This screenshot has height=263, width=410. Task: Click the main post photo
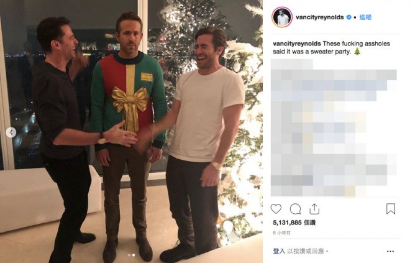[x=131, y=131]
